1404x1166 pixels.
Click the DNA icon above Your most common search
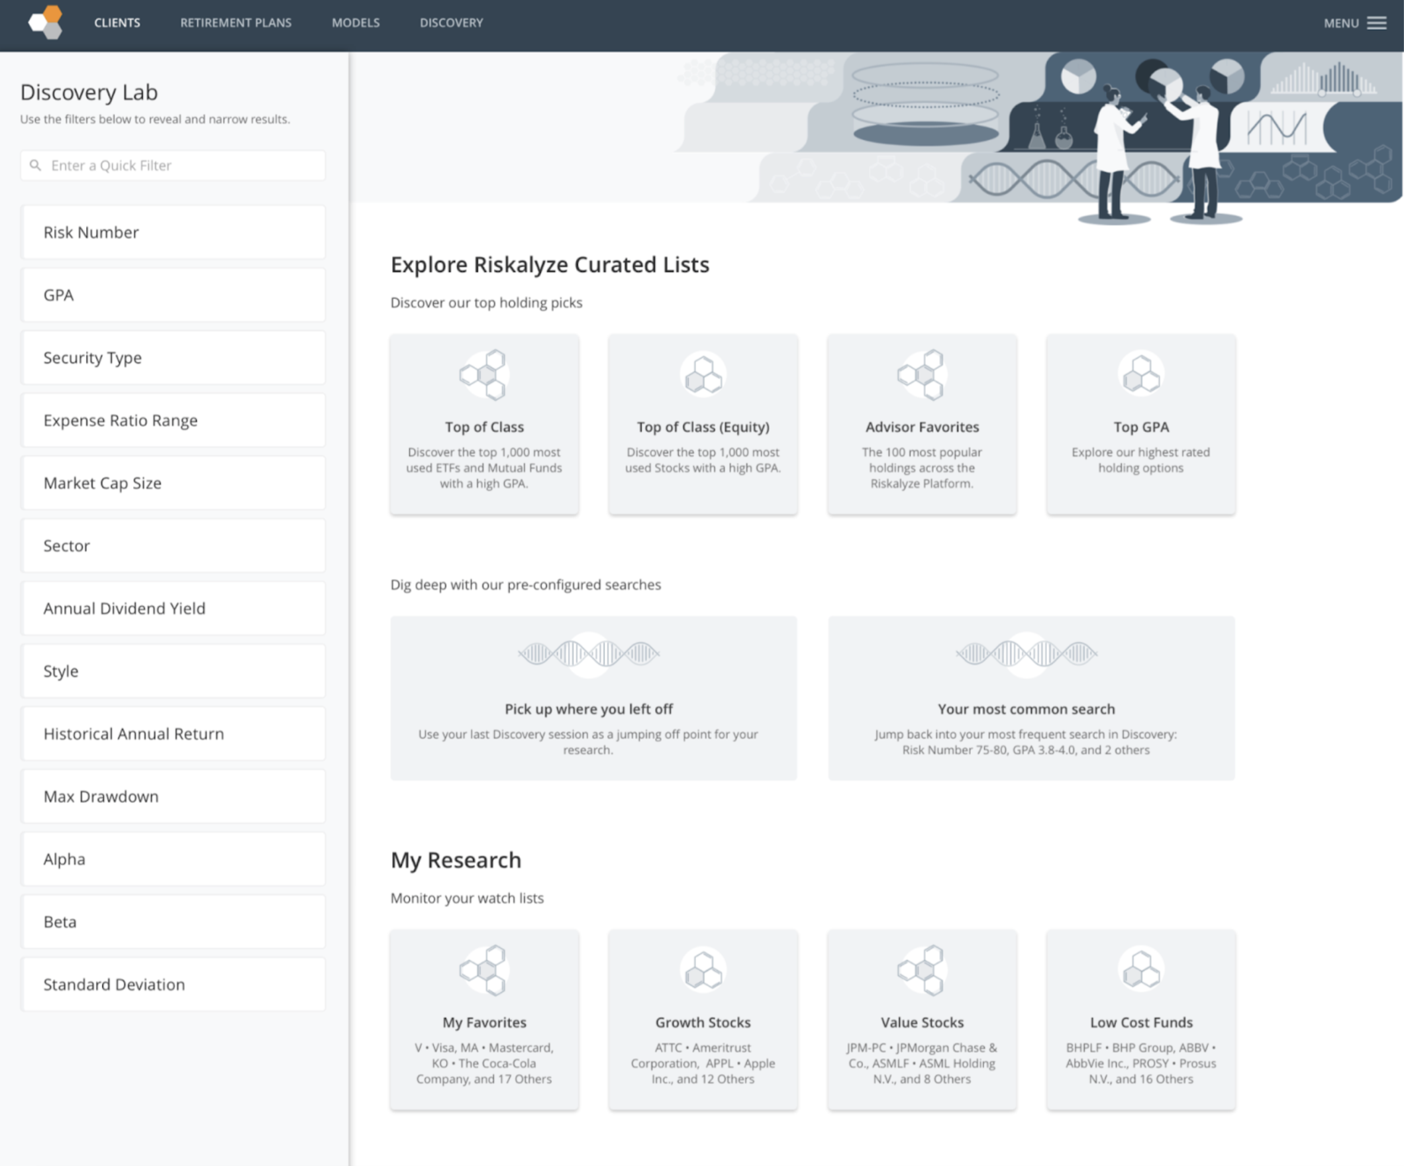click(1027, 654)
